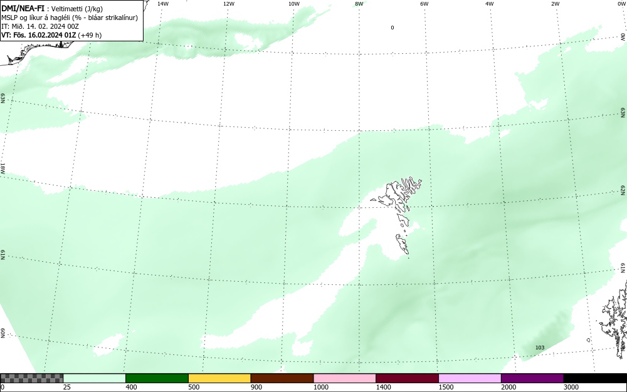Click the legend value 400

pos(131,387)
